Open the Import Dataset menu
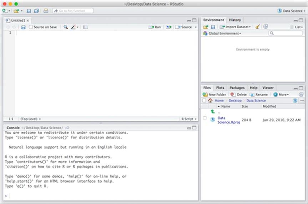The image size is (308, 204). pos(235,27)
